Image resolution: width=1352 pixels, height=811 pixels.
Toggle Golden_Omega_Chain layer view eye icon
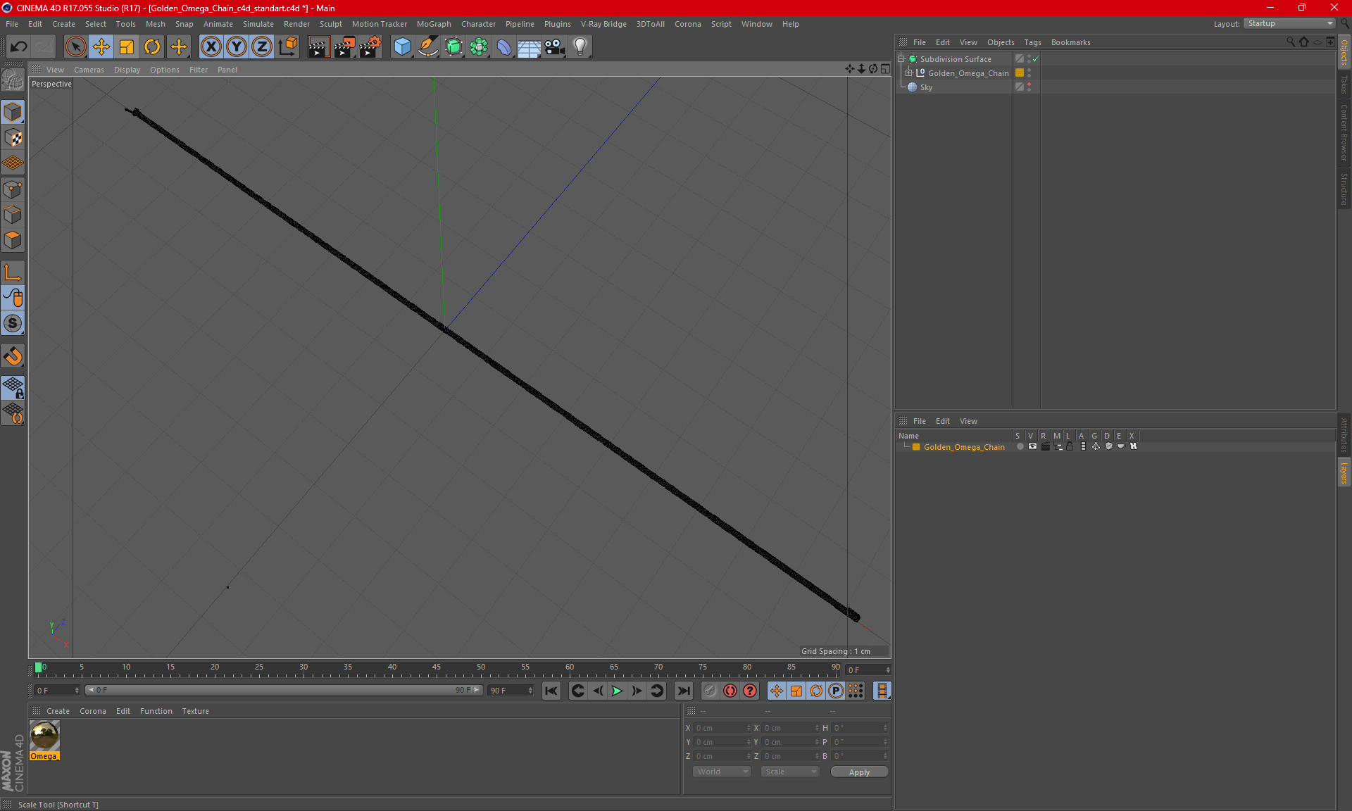pos(1032,446)
